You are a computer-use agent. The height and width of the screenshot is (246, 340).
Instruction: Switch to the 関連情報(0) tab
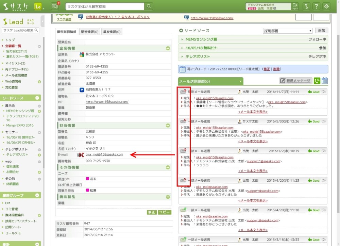pos(90,32)
